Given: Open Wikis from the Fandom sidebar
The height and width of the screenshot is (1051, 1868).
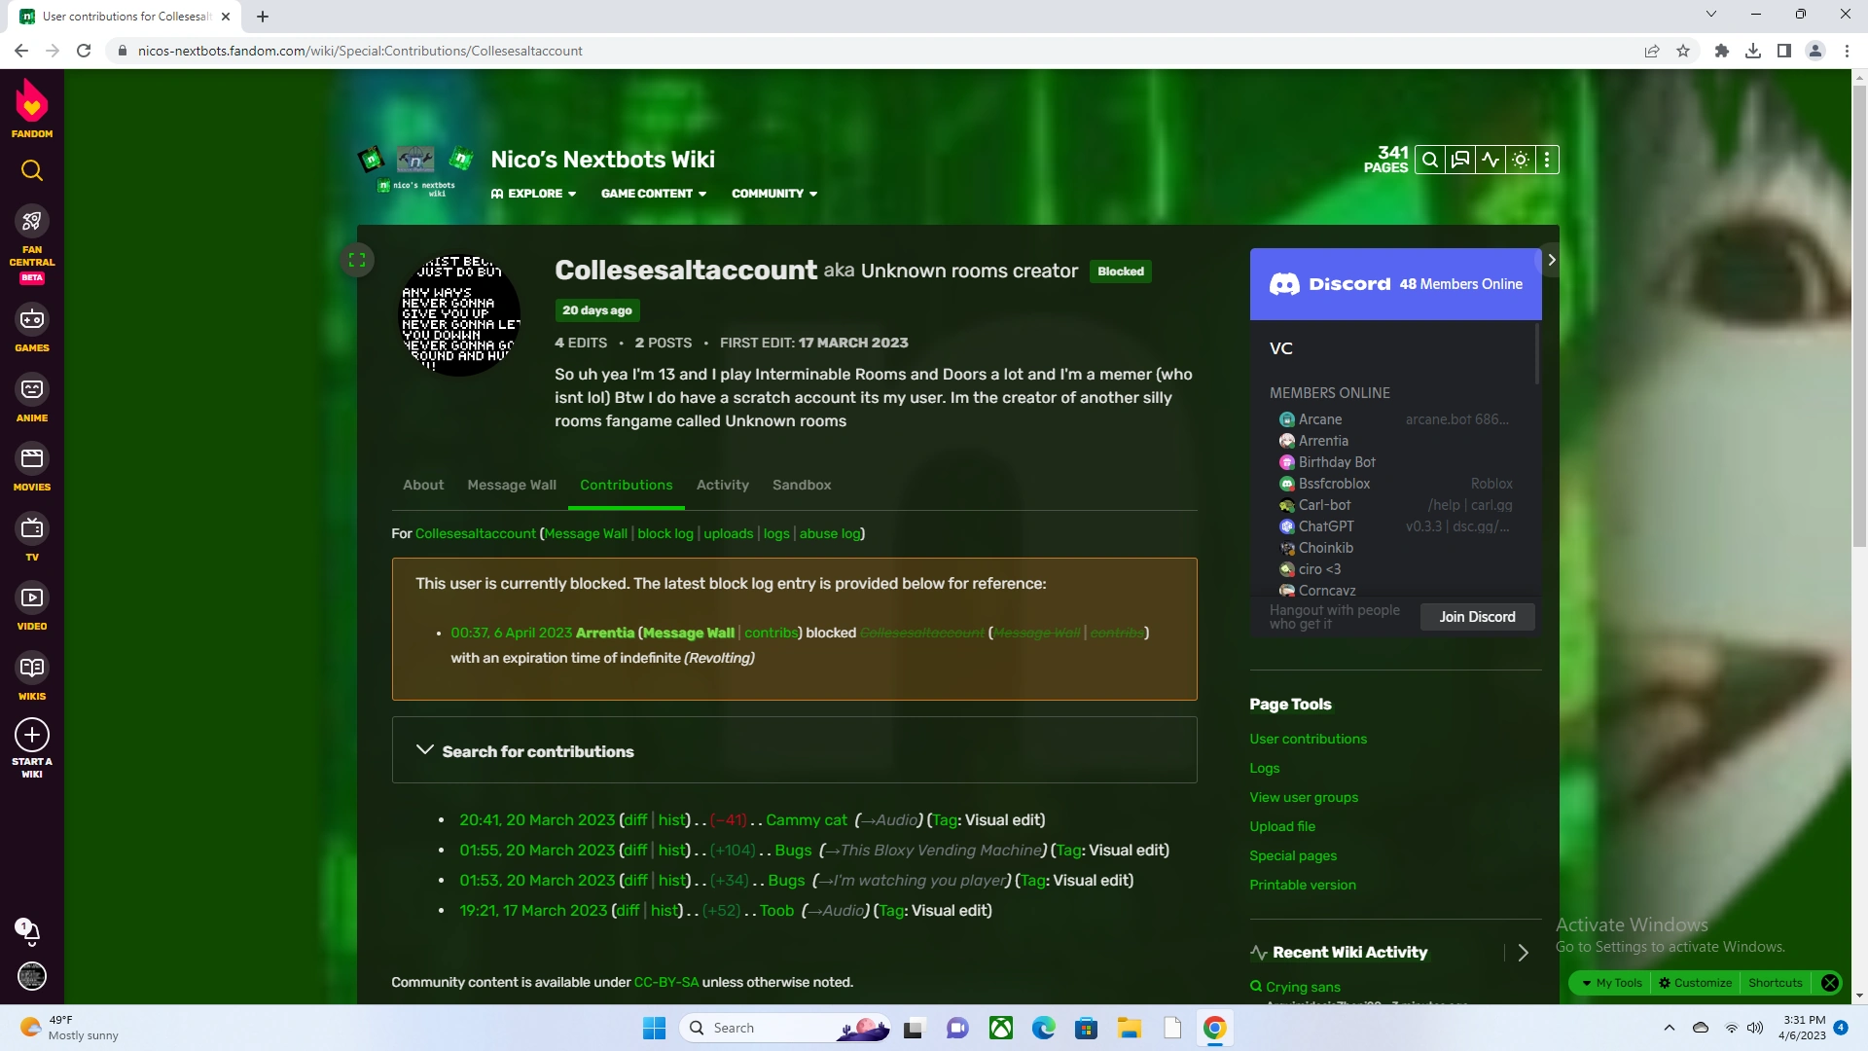Looking at the screenshot, I should (32, 673).
